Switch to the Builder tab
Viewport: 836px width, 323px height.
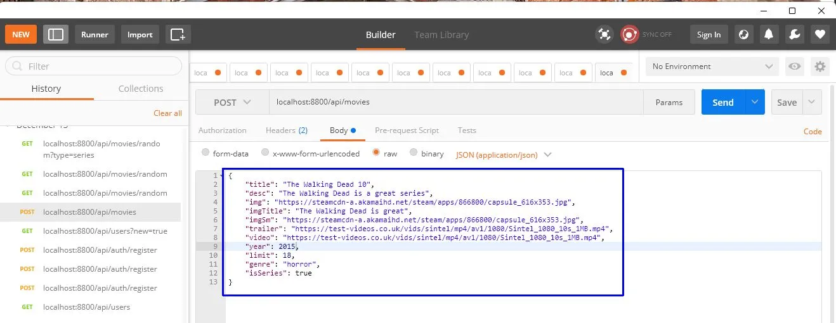[x=381, y=35]
